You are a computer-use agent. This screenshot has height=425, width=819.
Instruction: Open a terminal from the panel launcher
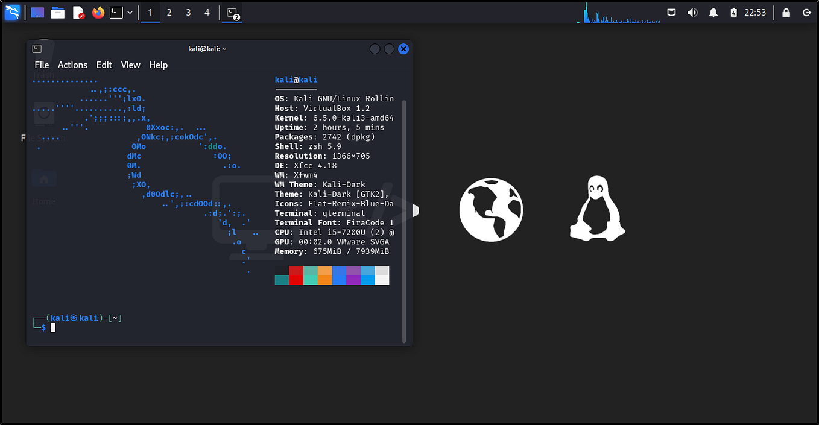coord(115,12)
